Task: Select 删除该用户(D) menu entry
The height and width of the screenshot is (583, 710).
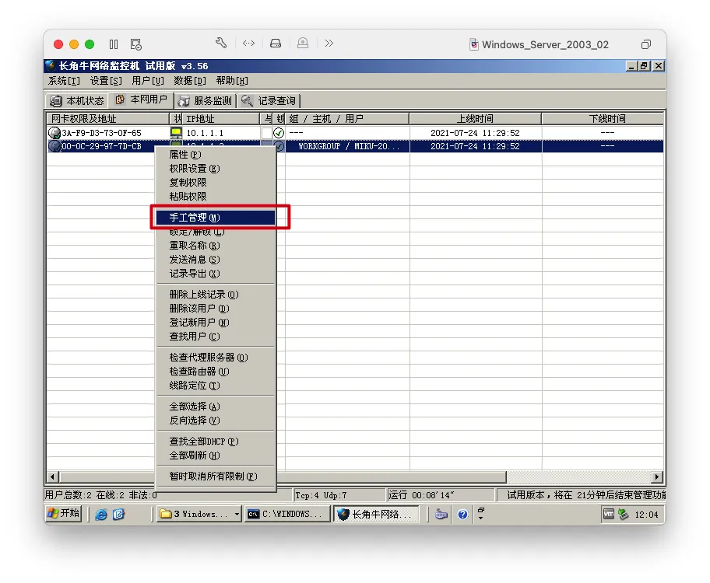Action: [x=216, y=309]
